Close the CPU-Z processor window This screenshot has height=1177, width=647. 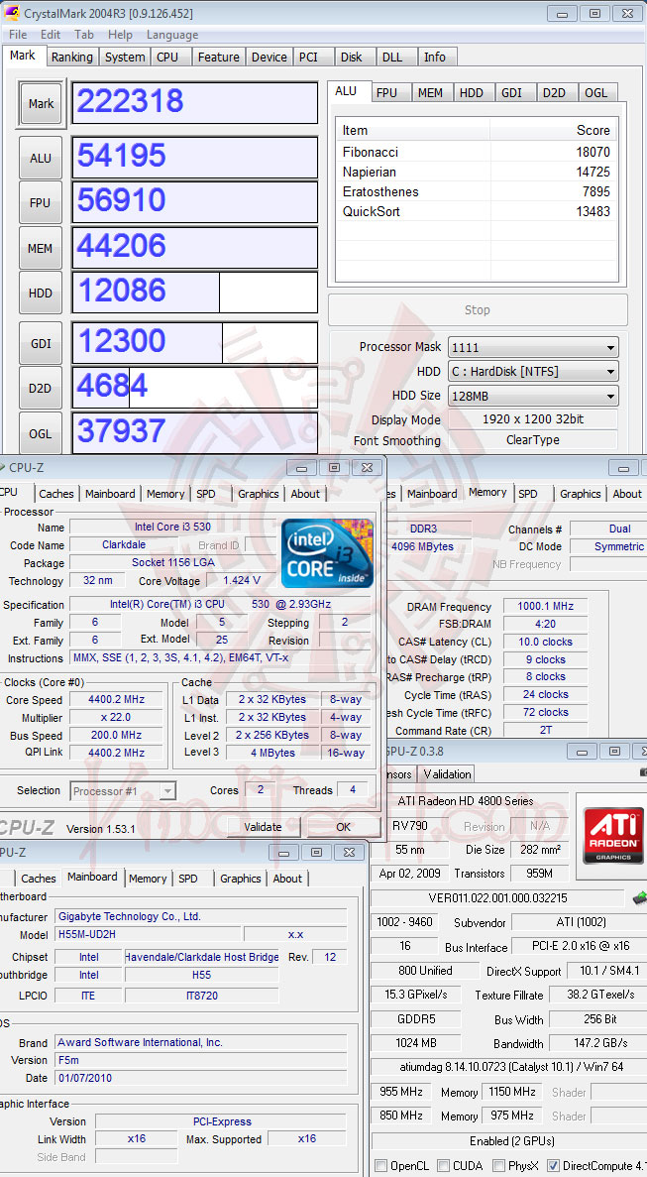(x=366, y=468)
